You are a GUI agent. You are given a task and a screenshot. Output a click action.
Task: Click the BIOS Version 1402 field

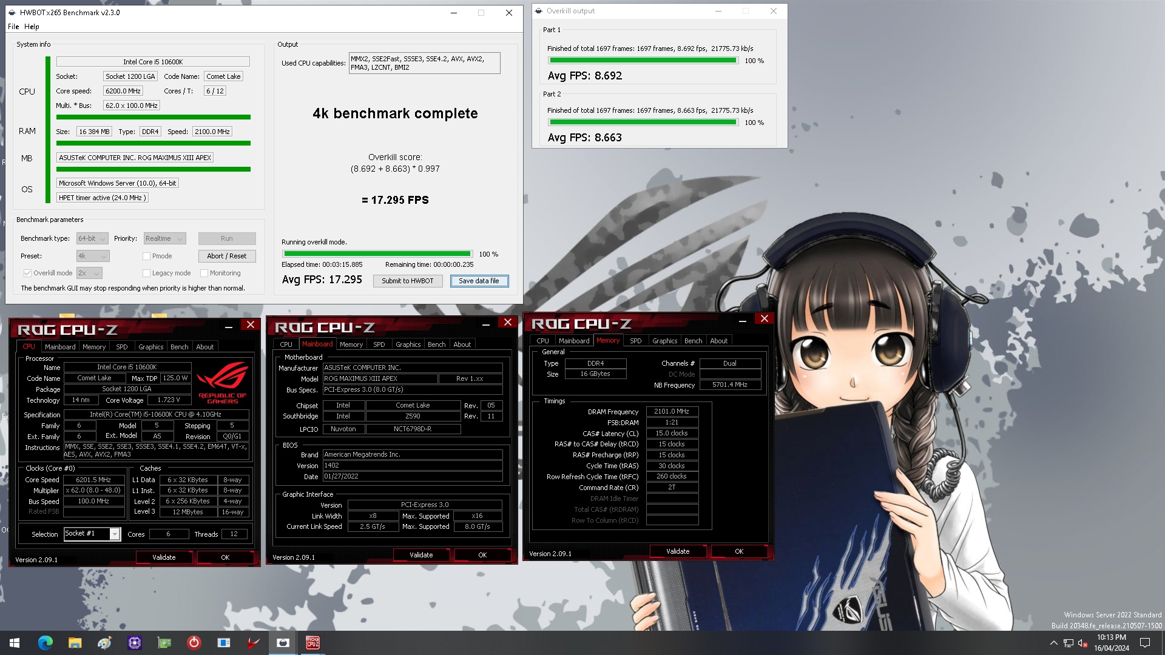(x=413, y=466)
